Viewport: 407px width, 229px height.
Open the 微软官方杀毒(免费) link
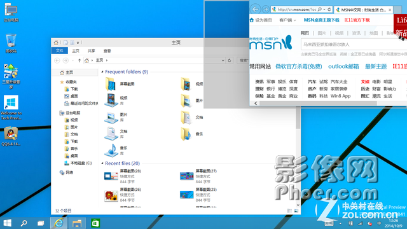(299, 66)
